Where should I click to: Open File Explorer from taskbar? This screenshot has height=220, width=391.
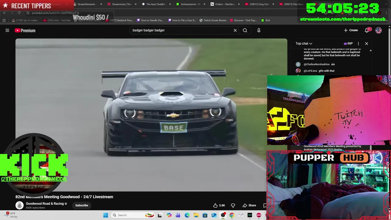196,215
